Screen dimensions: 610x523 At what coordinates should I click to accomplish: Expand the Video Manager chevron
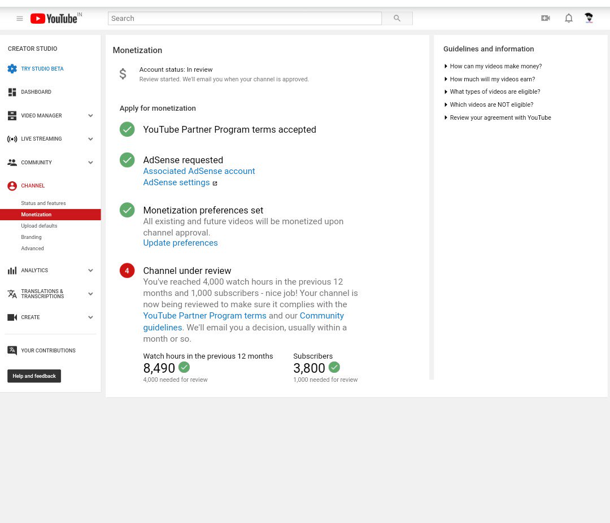pos(90,116)
